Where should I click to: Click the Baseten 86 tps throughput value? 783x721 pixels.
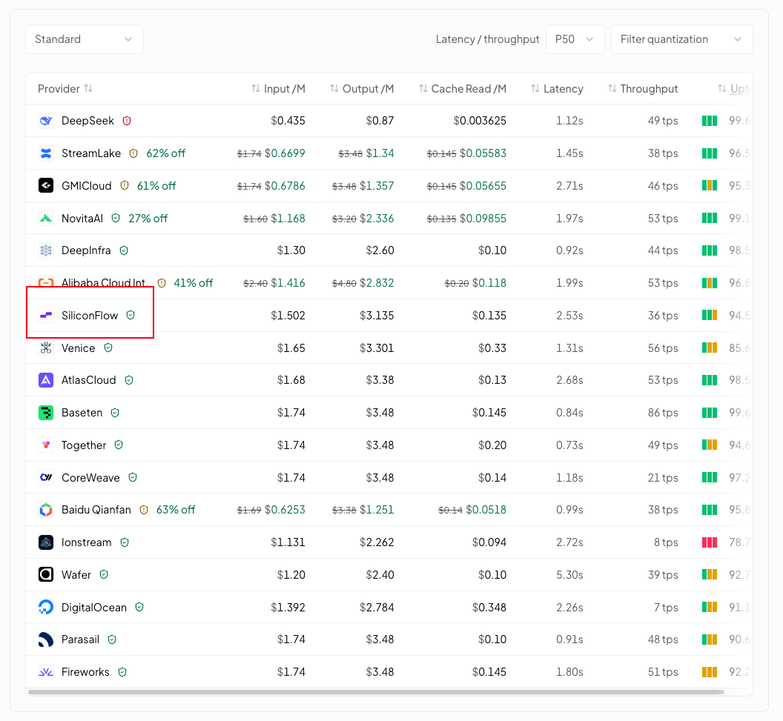[x=663, y=413]
